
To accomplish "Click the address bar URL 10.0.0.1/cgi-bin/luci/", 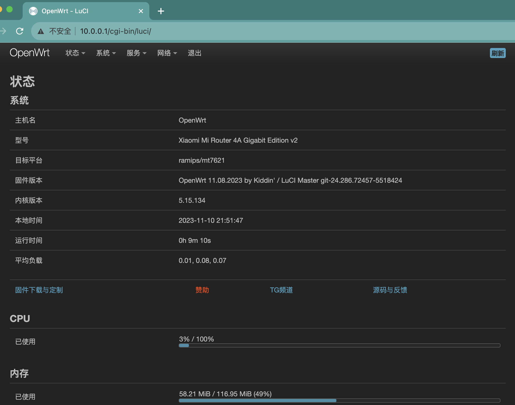I will pyautogui.click(x=116, y=31).
